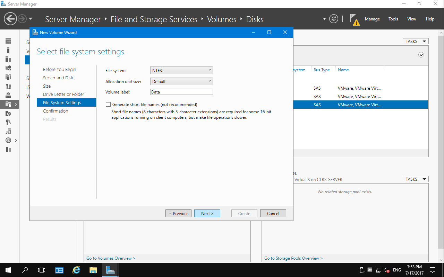The image size is (444, 277).
Task: Click into the Volume label field
Action: 181,92
